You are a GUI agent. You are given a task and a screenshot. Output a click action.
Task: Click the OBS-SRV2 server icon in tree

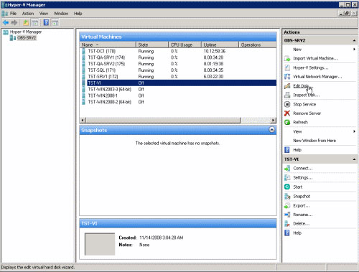pos(13,38)
